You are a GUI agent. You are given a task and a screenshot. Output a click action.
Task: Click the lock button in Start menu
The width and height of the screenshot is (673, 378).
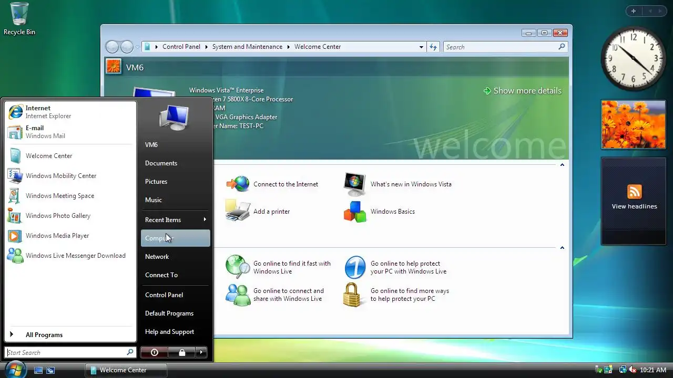pyautogui.click(x=182, y=352)
